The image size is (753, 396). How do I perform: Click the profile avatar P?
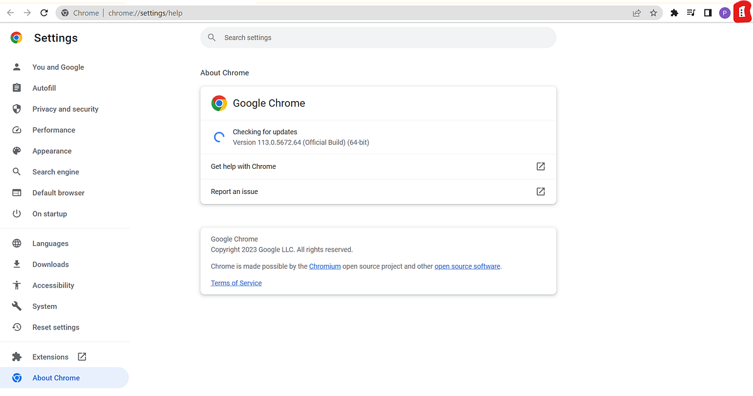click(x=725, y=12)
